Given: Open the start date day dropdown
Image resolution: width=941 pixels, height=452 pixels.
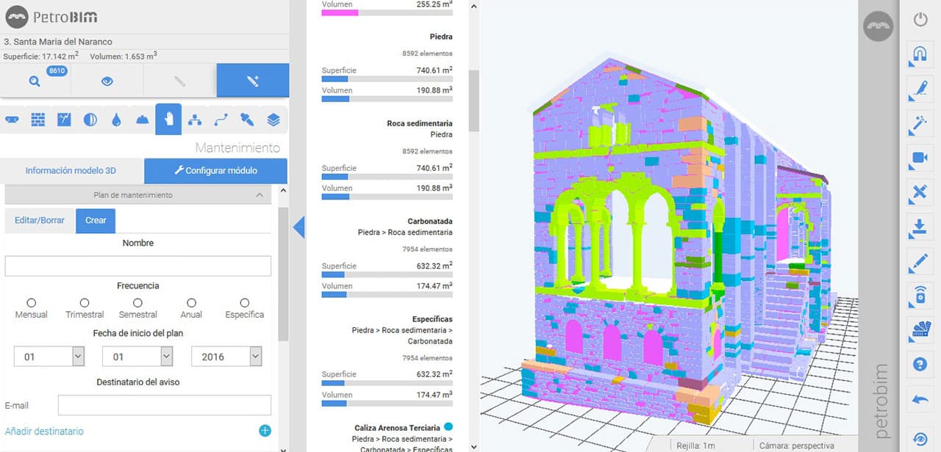Looking at the screenshot, I should 49,357.
